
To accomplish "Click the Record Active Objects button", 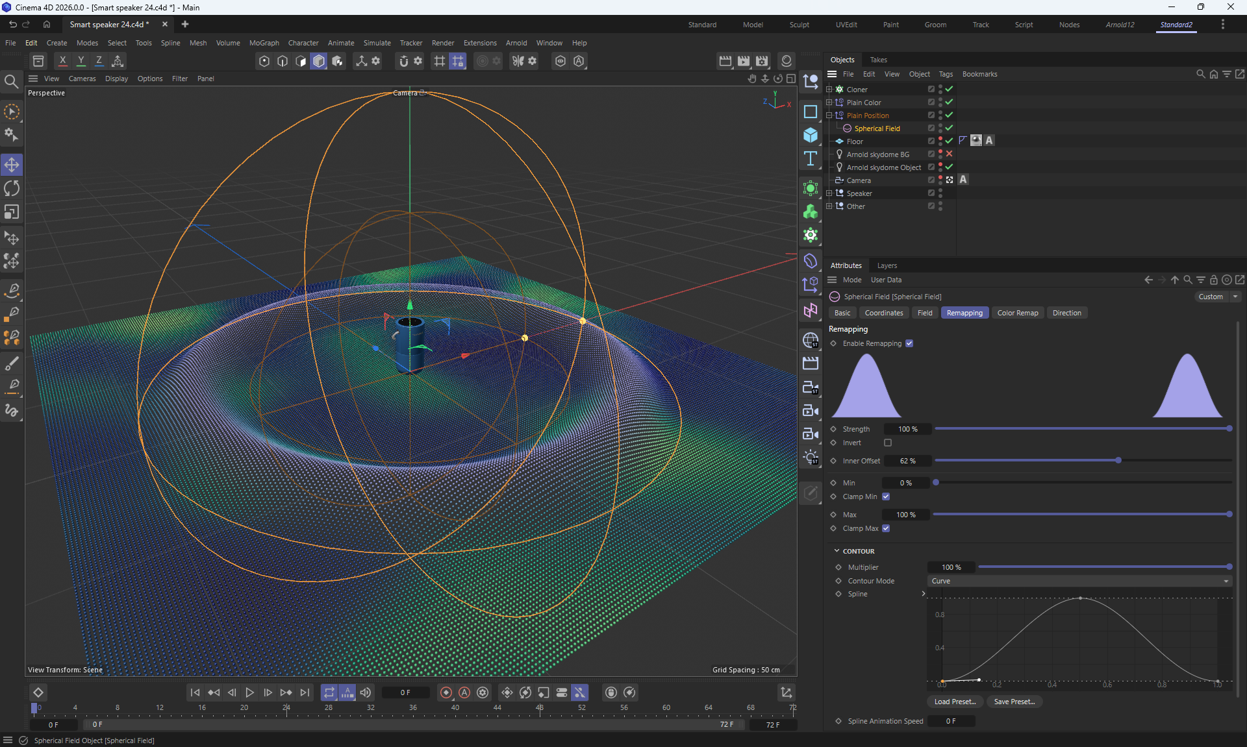I will click(446, 692).
